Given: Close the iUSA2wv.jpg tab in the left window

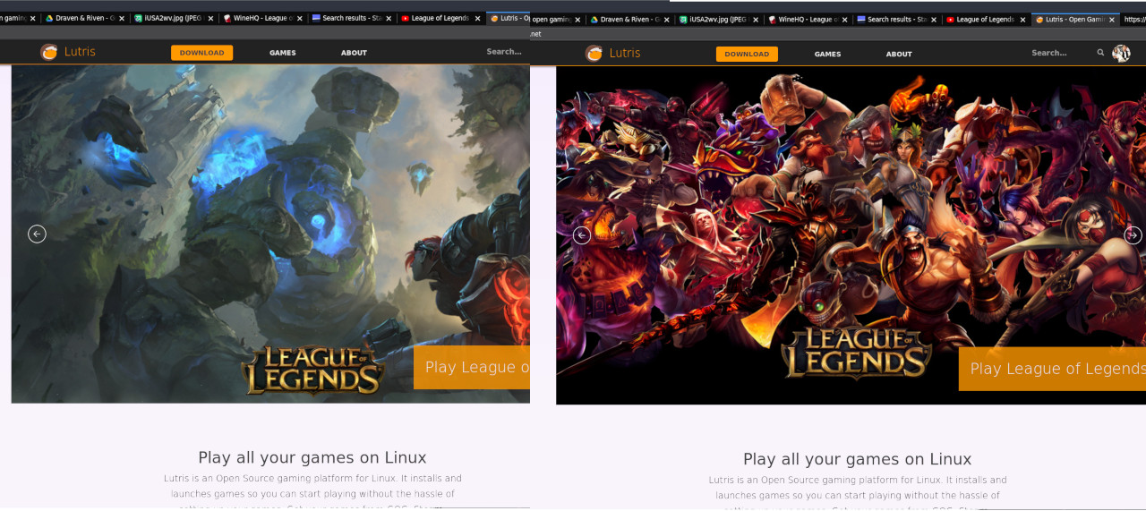Looking at the screenshot, I should click(x=210, y=18).
